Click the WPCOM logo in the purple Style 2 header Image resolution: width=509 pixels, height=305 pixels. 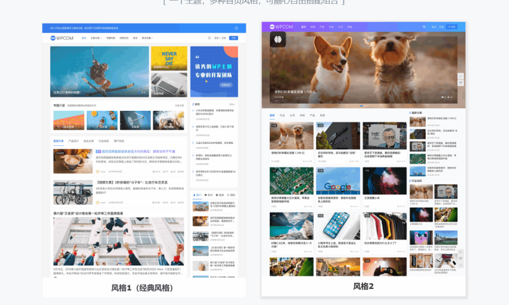point(281,27)
